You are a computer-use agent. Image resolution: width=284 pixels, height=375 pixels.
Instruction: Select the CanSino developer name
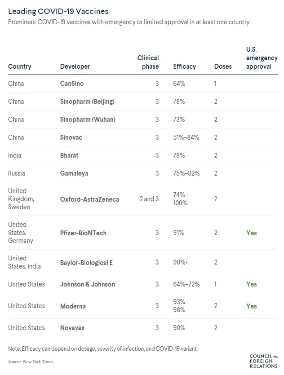click(72, 84)
